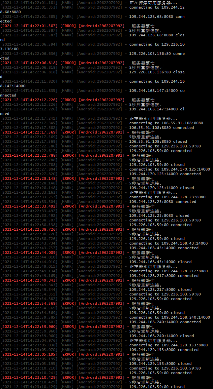Click the 109.244.128.217:8080 closed line
Viewport: 213px width, 389px height.
(x=96, y=290)
